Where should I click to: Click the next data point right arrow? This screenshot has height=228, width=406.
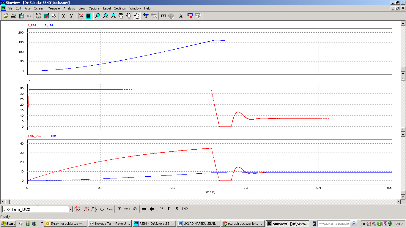tap(144, 209)
